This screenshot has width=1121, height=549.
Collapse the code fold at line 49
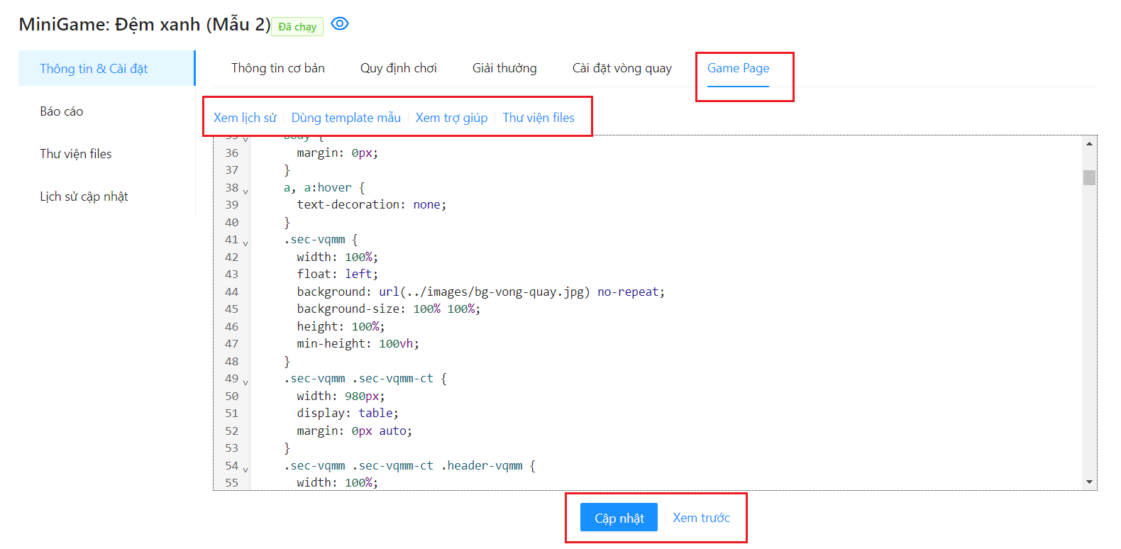coord(245,382)
